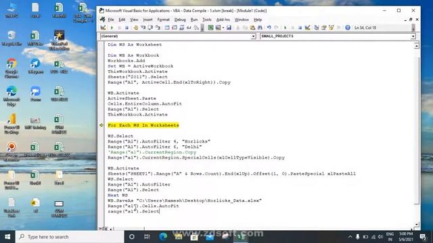Open the Object Browser icon
The image size is (433, 243).
tap(331, 28)
